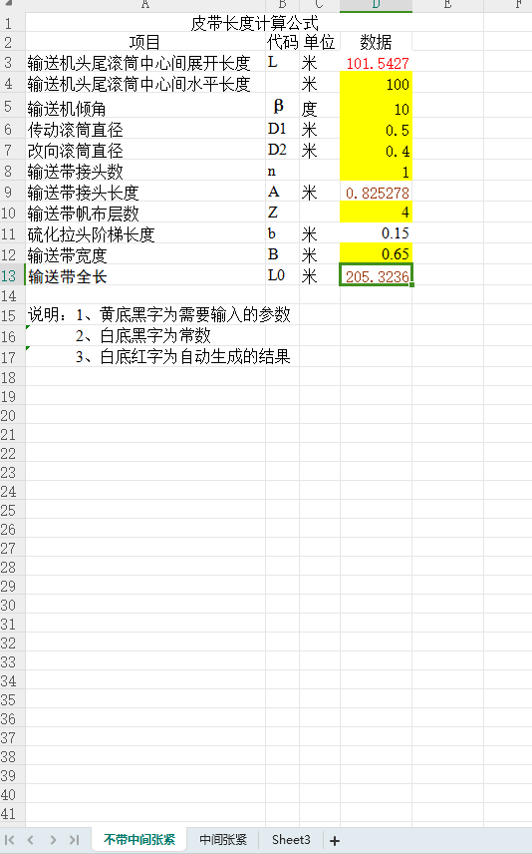Select code cell D2
The width and height of the screenshot is (532, 854).
282,150
